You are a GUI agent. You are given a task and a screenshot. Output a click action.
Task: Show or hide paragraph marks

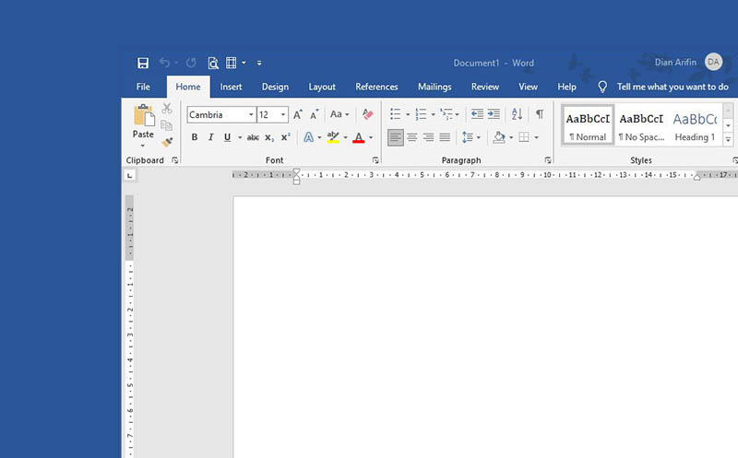coord(540,113)
